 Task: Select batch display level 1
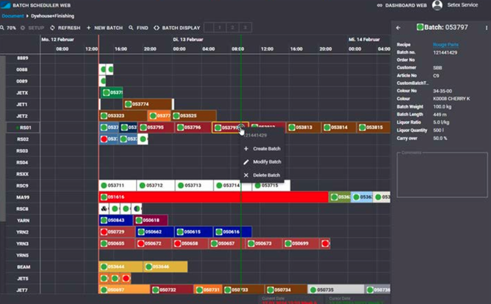point(220,28)
